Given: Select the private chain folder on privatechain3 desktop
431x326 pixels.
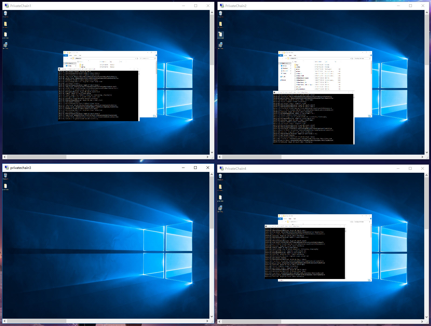Looking at the screenshot, I should [5, 187].
